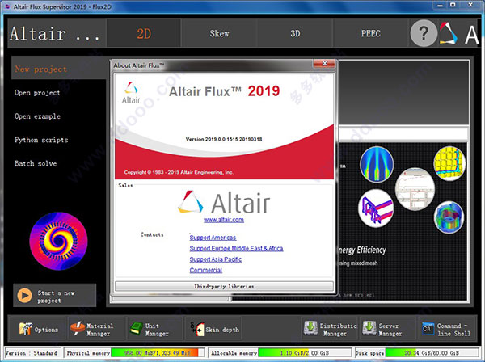This screenshot has height=362, width=485.
Task: Click the orange play icon for new project
Action: (24, 296)
